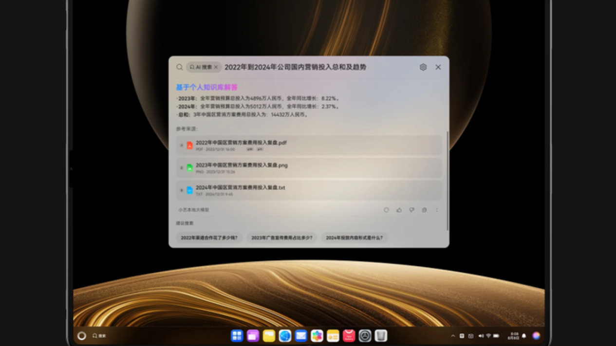Click the 2023年 answer line
616x346 pixels.
tap(258, 98)
